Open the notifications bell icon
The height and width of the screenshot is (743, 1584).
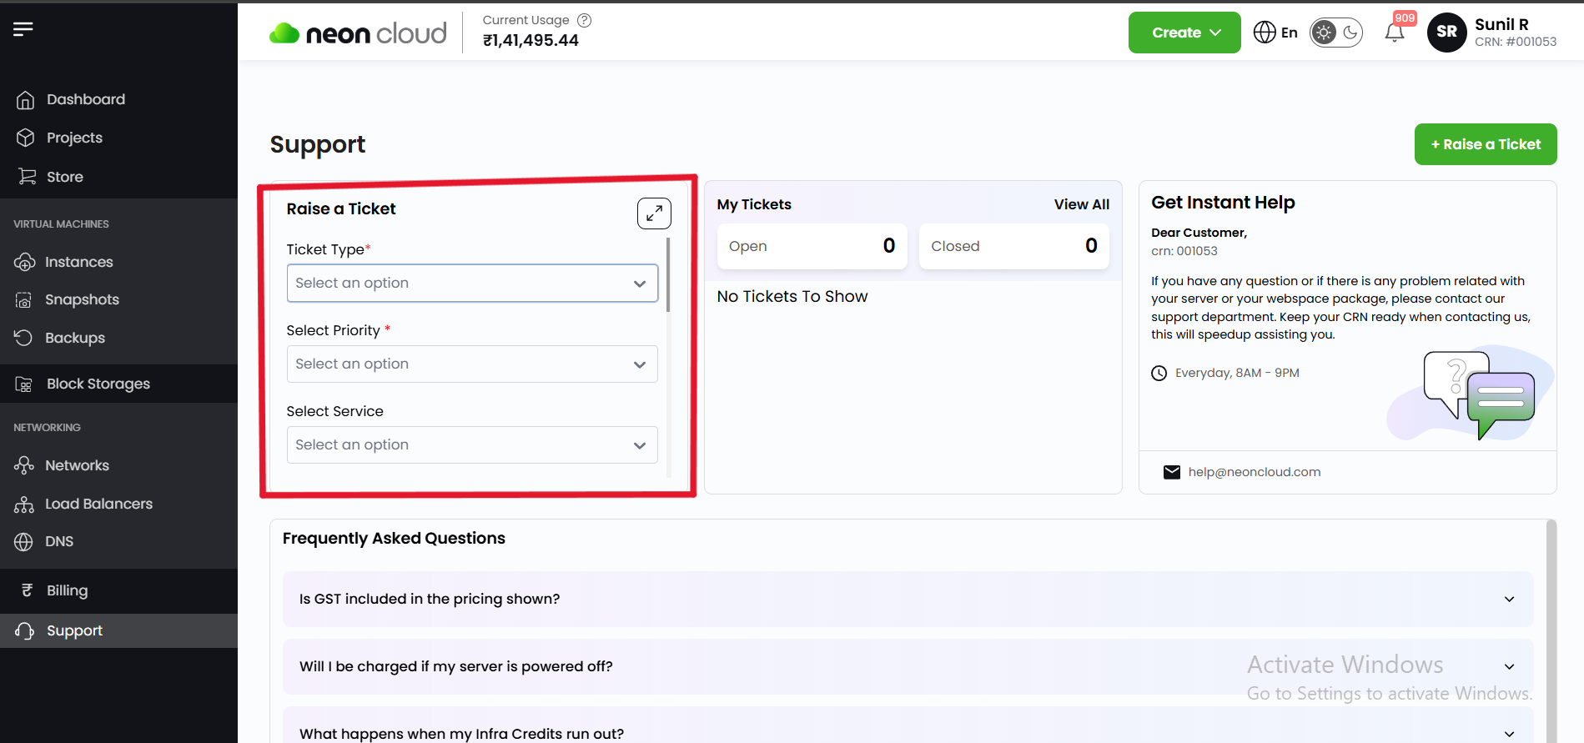tap(1394, 33)
